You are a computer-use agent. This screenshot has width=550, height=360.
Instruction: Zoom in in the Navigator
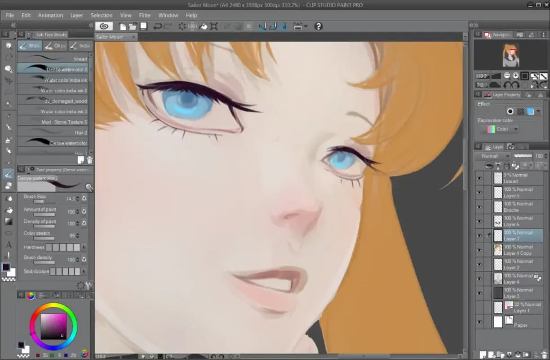(516, 76)
